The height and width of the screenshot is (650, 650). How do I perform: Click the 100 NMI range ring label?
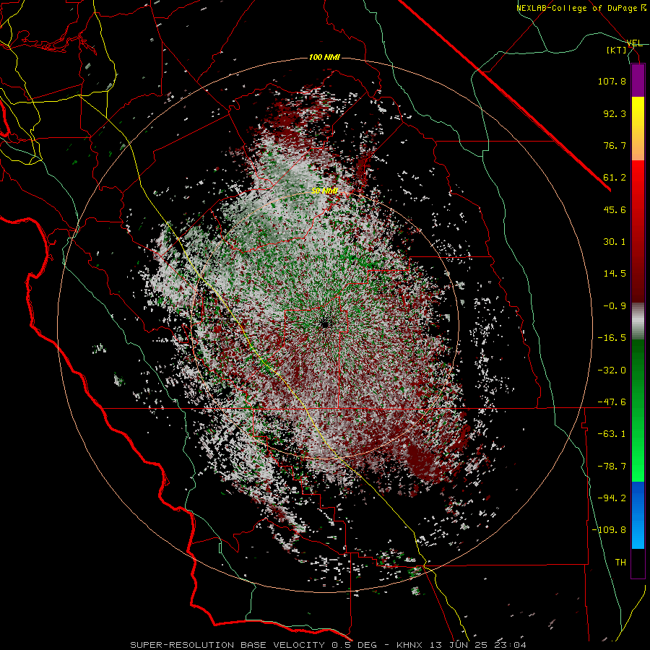click(324, 57)
